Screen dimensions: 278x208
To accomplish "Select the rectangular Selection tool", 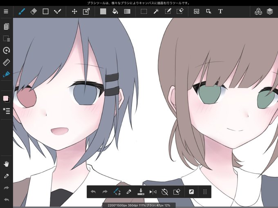I will (x=144, y=11).
